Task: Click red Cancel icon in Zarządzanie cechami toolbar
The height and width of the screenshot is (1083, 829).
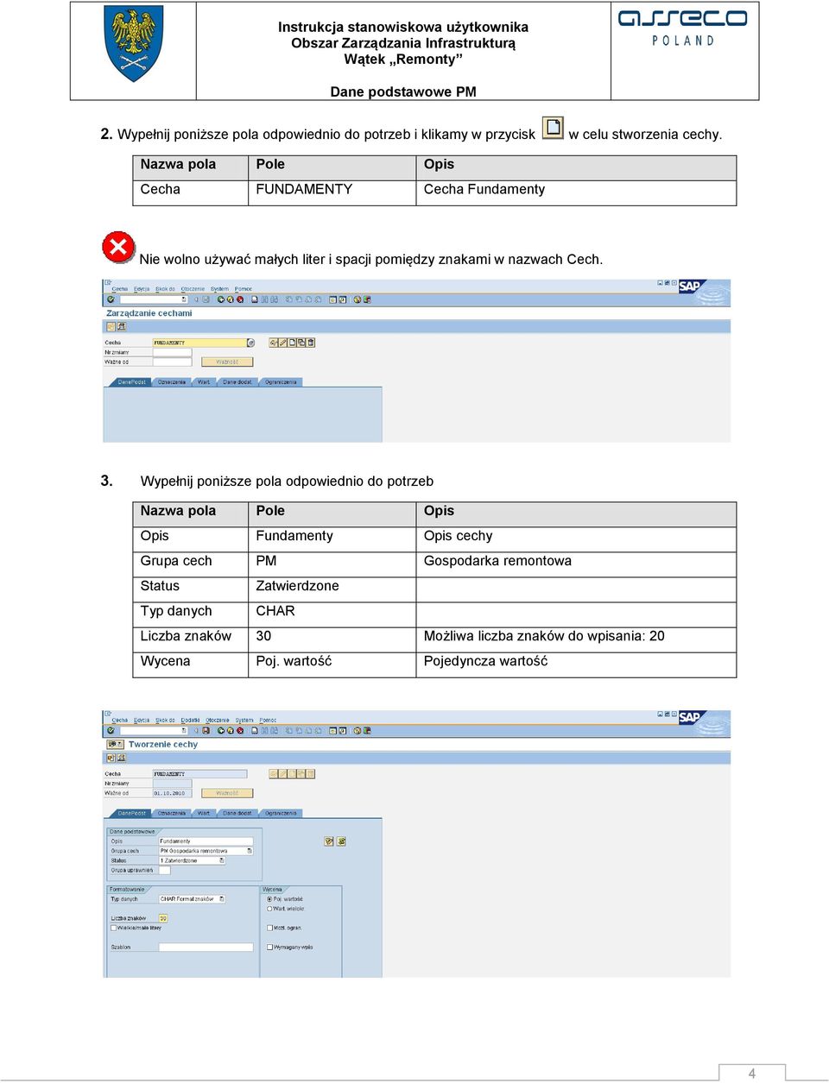Action: tap(240, 299)
